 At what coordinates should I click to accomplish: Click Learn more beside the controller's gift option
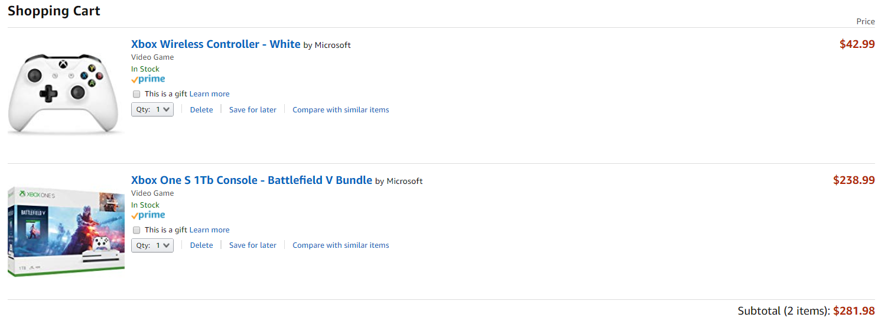209,94
